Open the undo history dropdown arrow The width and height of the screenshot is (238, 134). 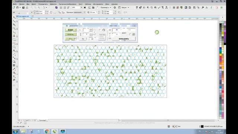[x=46, y=7]
